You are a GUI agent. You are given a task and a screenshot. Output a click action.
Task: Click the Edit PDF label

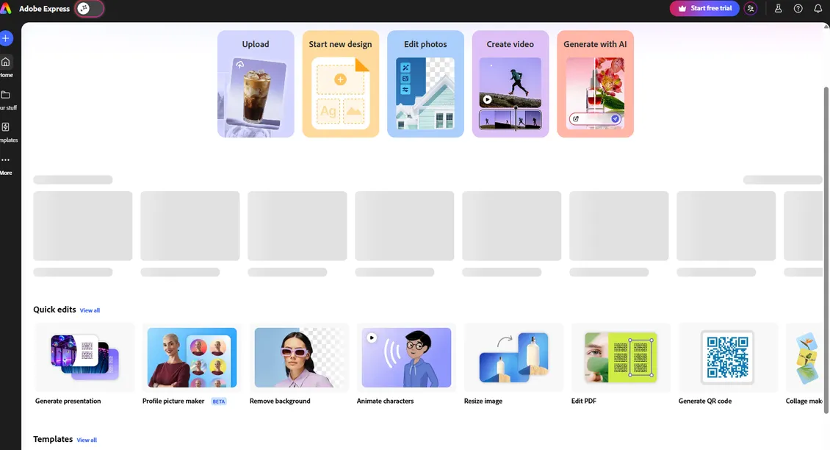(x=583, y=401)
